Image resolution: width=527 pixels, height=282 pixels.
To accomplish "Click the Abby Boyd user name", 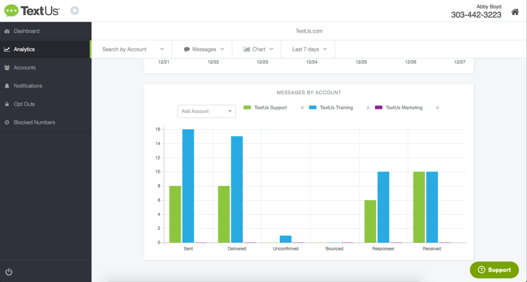I will point(489,6).
